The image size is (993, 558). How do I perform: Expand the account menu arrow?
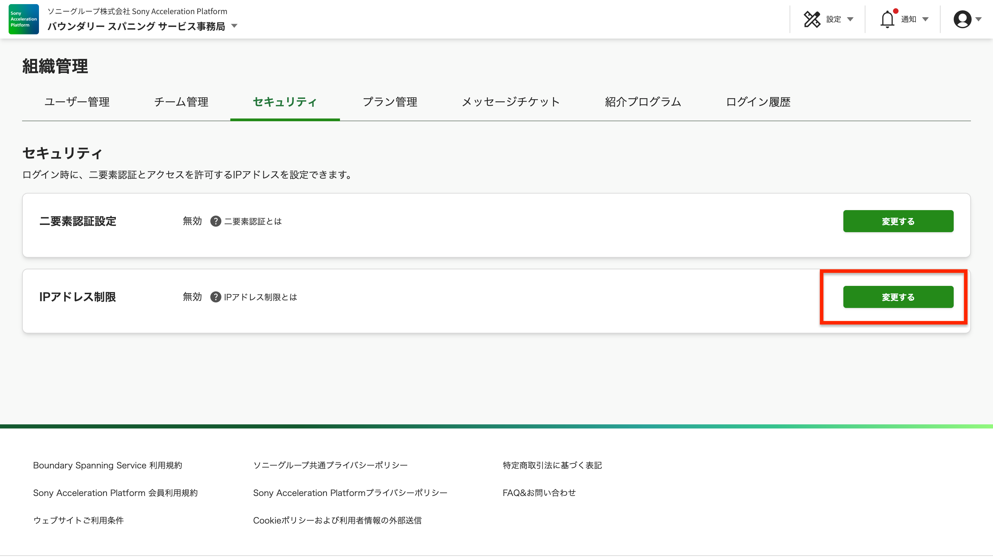click(979, 19)
